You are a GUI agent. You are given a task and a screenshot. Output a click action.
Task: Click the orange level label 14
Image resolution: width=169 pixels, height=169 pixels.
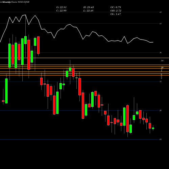(162, 61)
